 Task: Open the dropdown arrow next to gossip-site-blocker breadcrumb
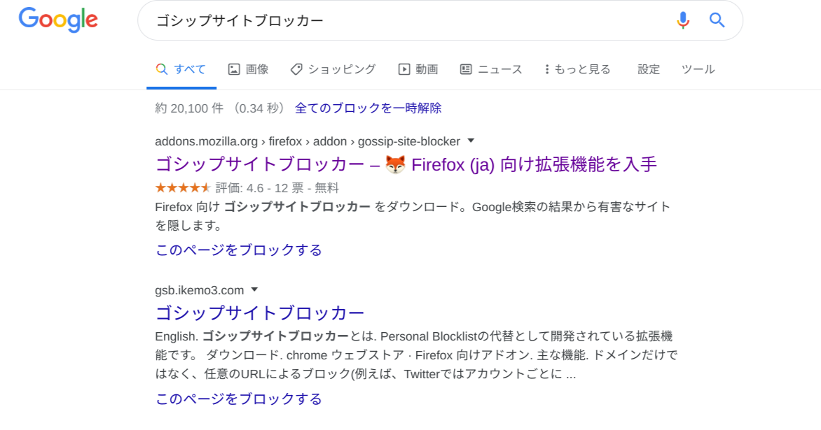(471, 141)
